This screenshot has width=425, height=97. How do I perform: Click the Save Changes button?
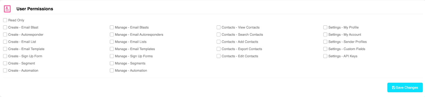[x=405, y=88]
